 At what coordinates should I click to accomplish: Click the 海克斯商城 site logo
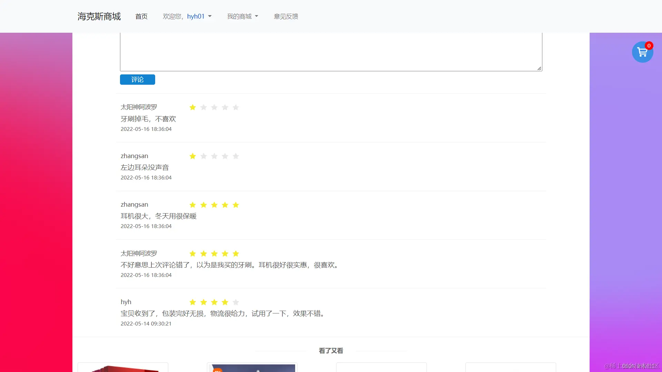tap(99, 16)
